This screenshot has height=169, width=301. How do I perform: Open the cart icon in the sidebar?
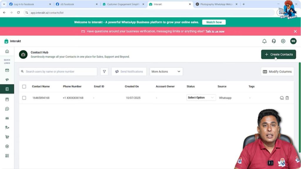pyautogui.click(x=7, y=137)
